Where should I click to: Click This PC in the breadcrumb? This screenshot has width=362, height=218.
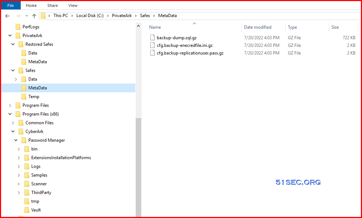click(61, 16)
